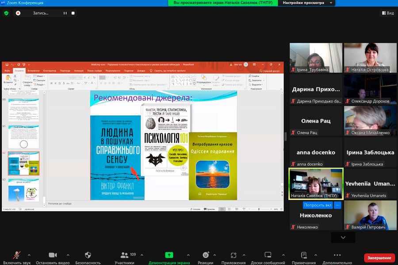This screenshot has width=398, height=265.
Task: Open Доски сообщений whiteboard icon
Action: coord(268,255)
